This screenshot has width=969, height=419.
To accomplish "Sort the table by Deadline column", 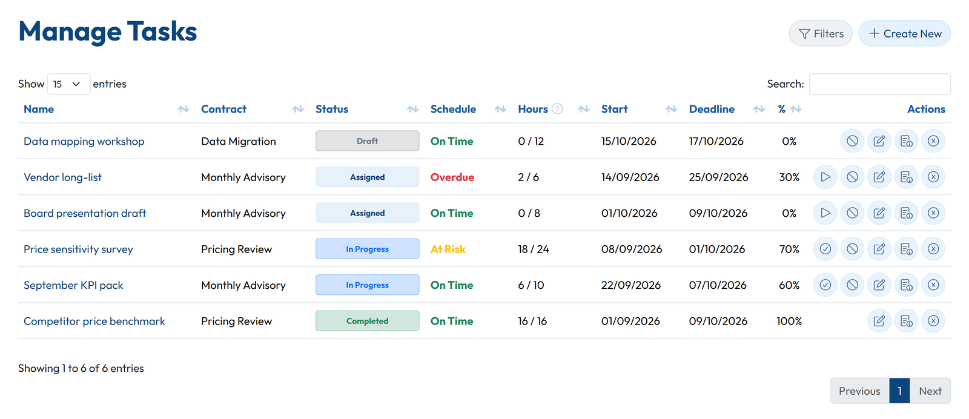I will coord(712,109).
